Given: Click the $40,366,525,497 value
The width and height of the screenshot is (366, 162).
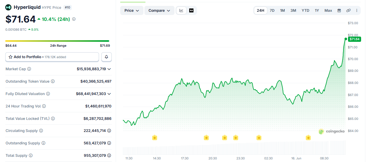Looking at the screenshot, I should (x=96, y=81).
